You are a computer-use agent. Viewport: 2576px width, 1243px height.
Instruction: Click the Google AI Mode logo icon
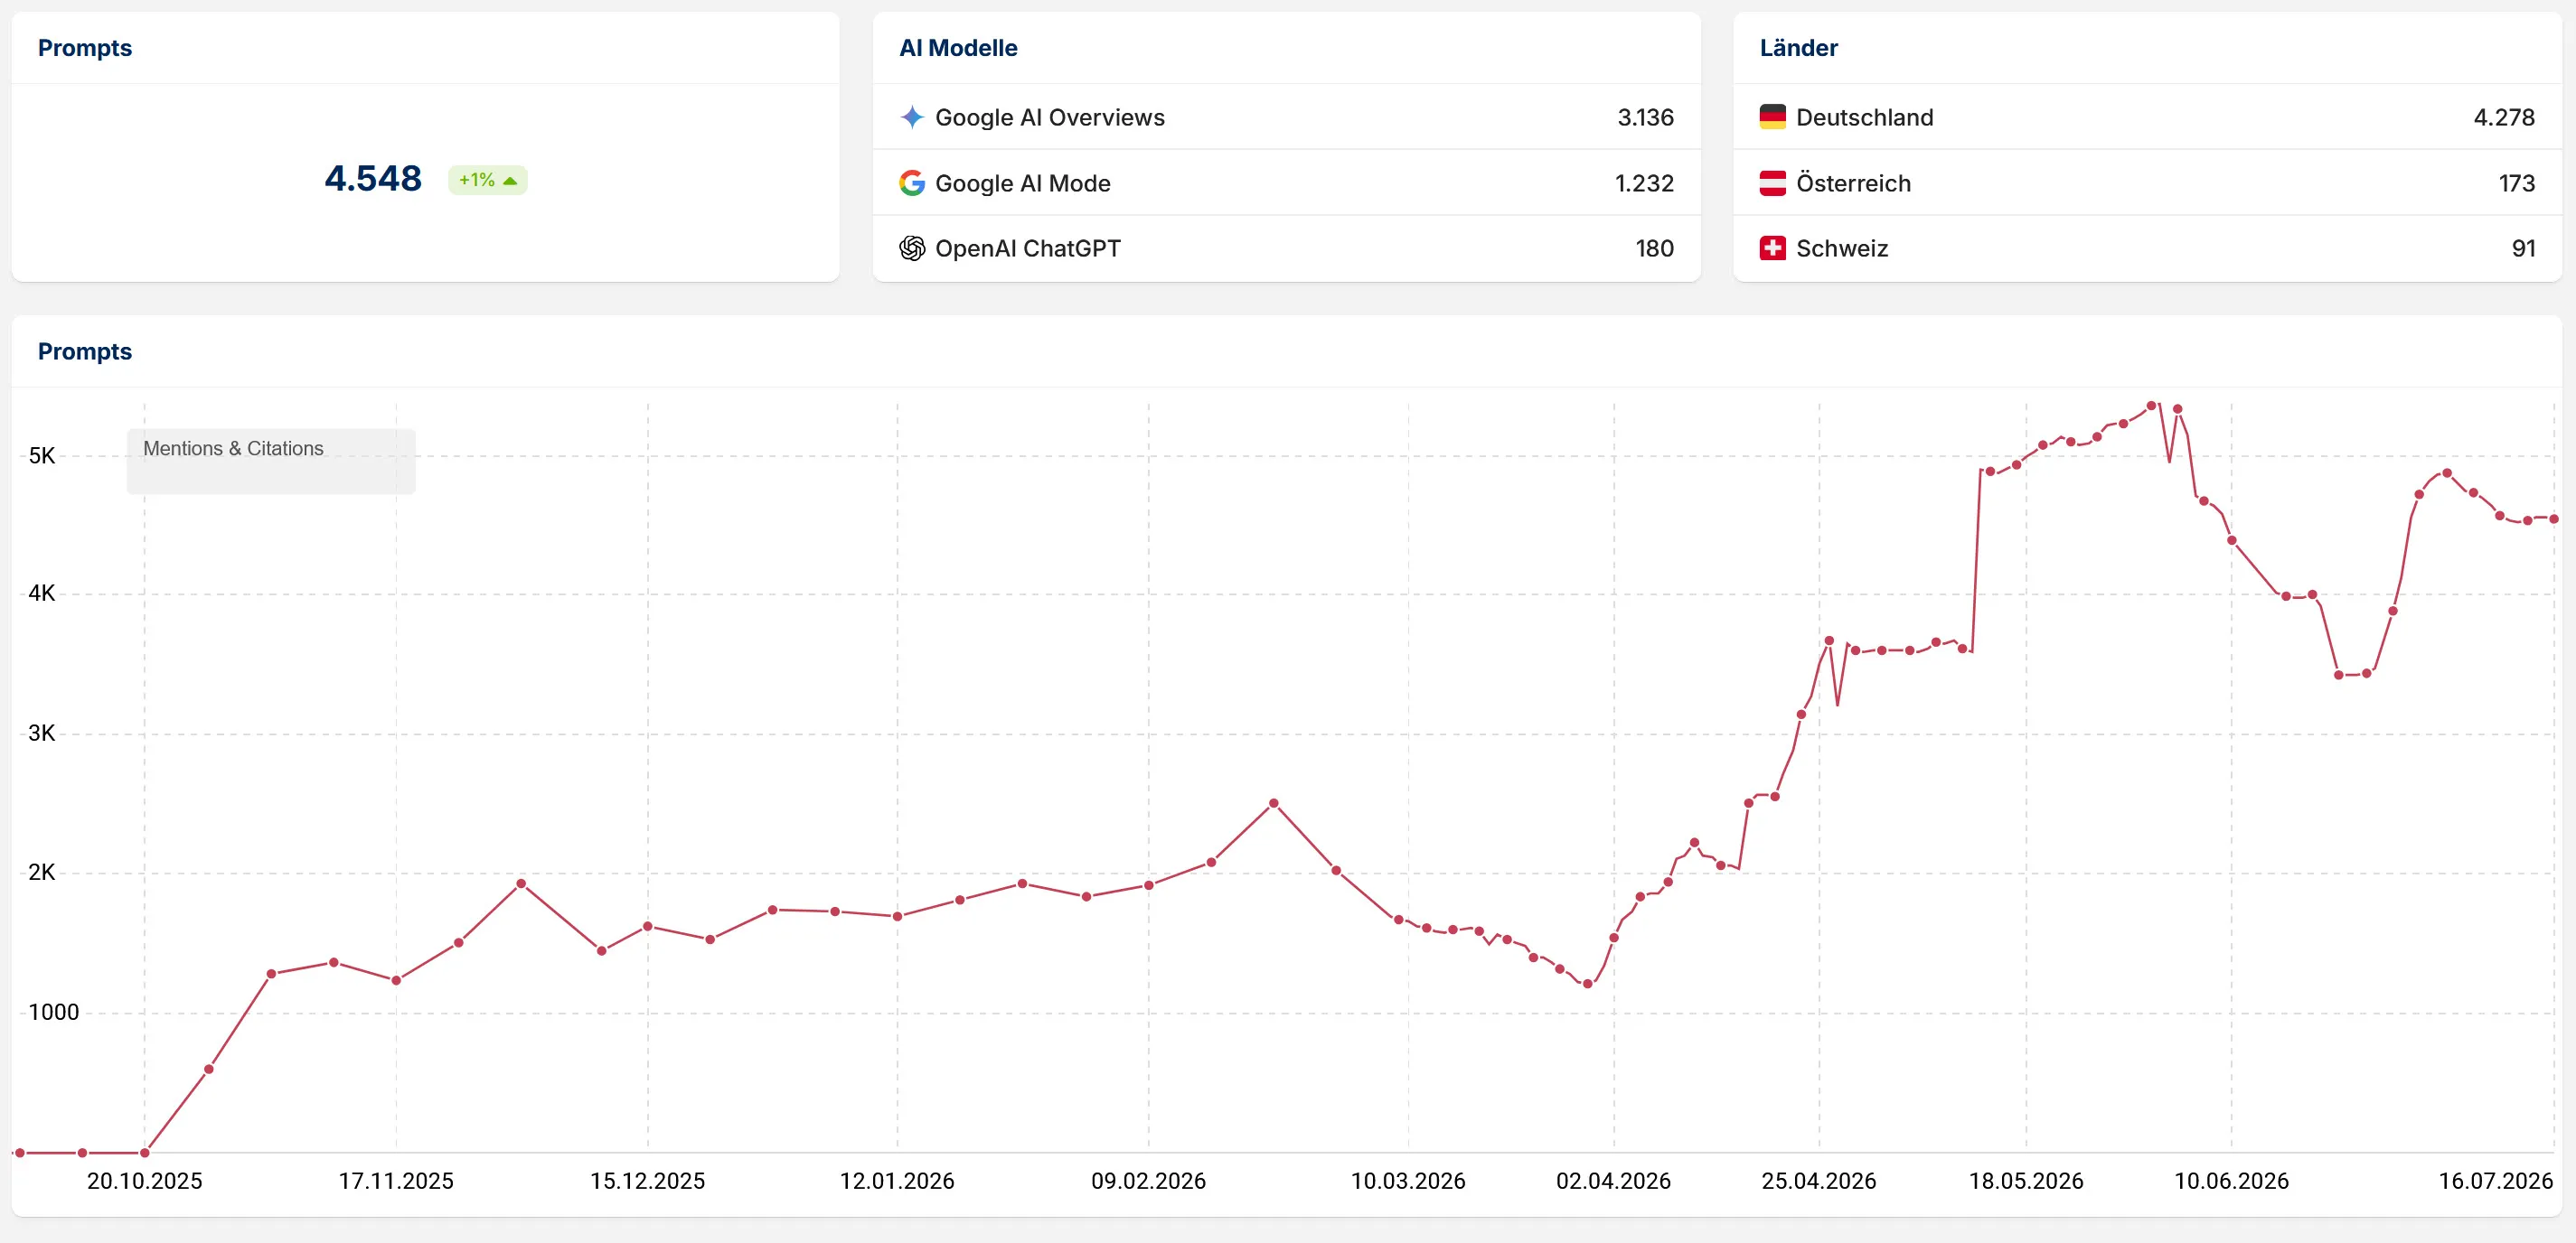click(911, 182)
